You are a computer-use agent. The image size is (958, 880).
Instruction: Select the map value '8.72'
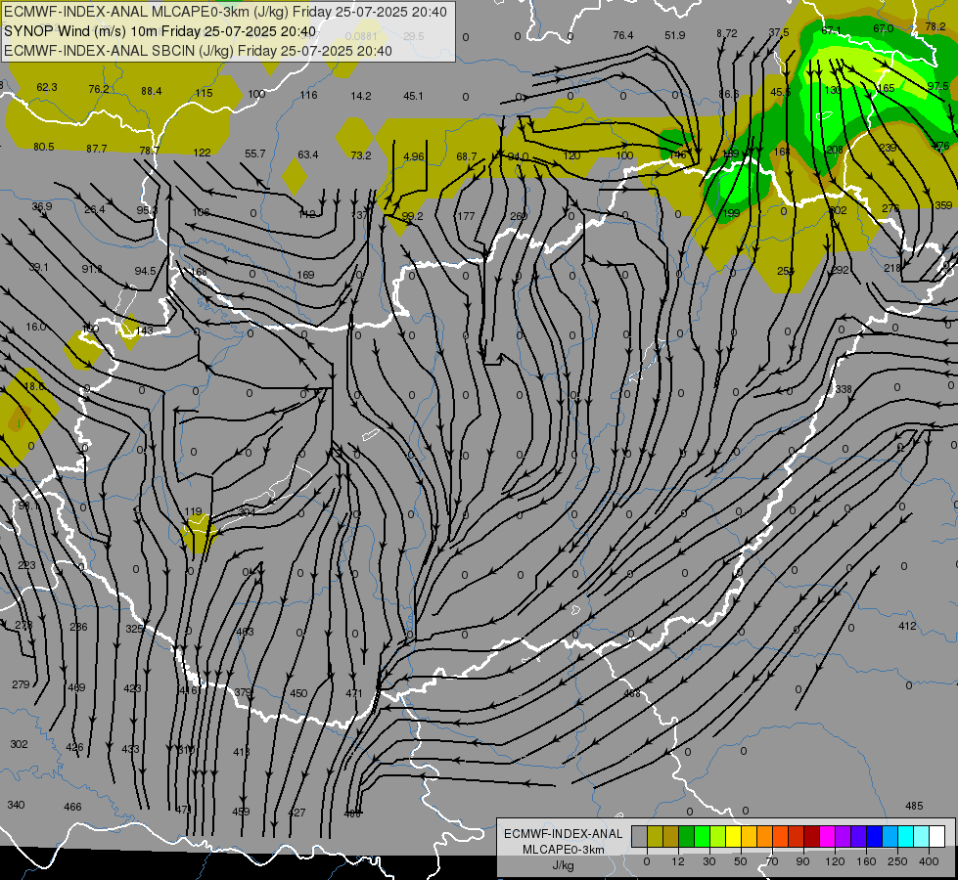pyautogui.click(x=726, y=33)
